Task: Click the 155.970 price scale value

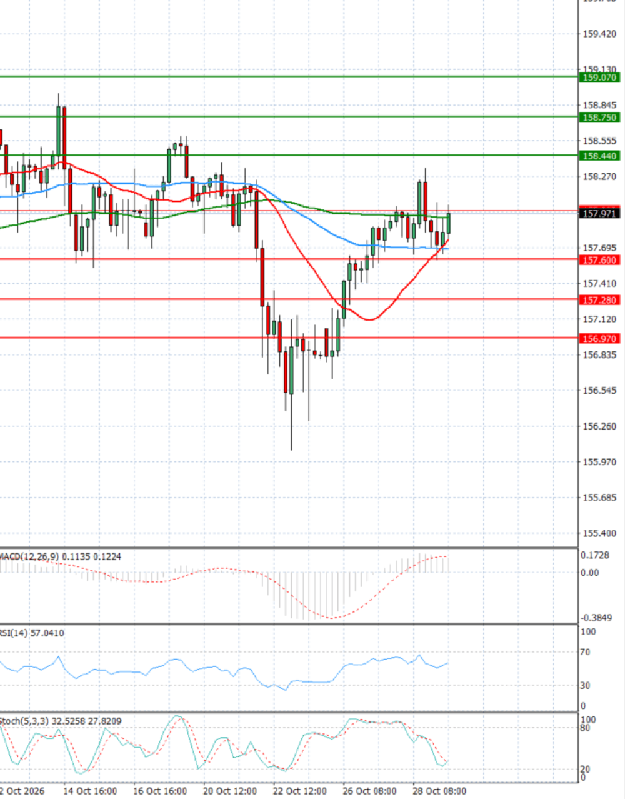Action: [x=599, y=462]
